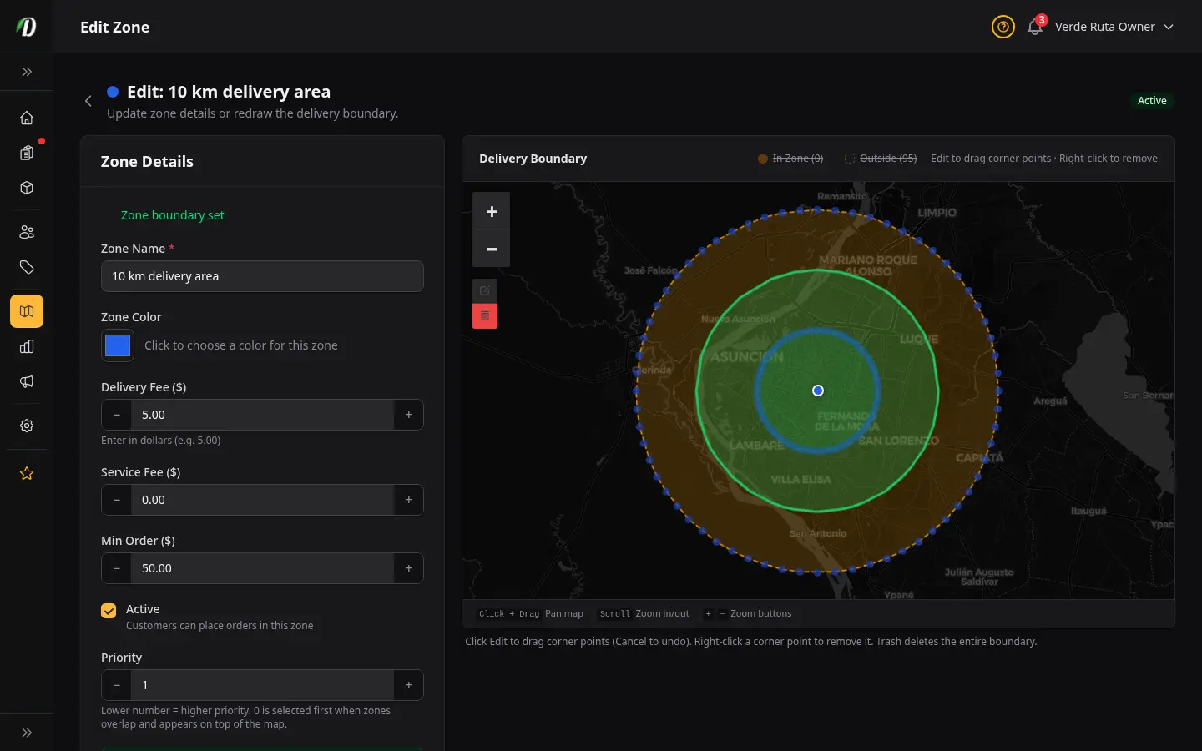1202x751 pixels.
Task: Zoom out the map with minus button
Action: pos(491,249)
